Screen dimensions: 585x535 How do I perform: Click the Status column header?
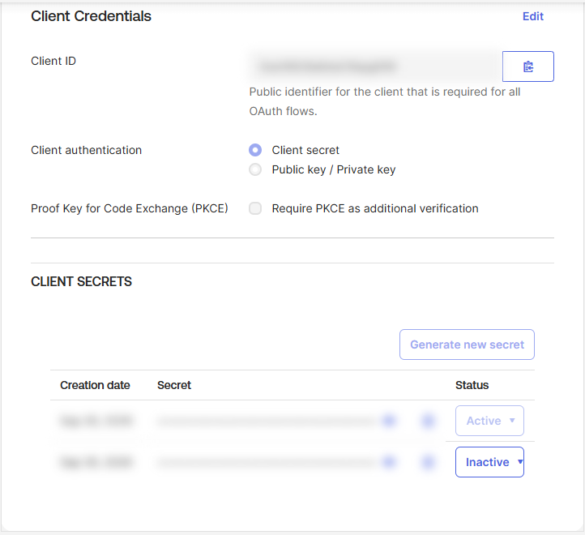pos(472,385)
